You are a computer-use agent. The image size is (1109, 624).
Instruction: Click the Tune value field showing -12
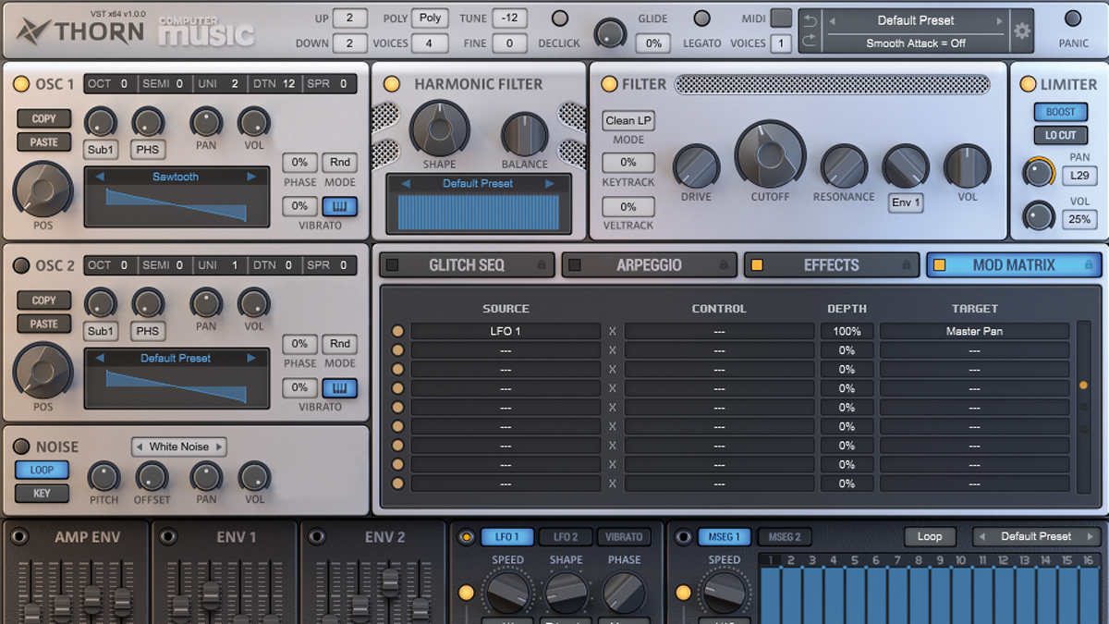pyautogui.click(x=509, y=18)
